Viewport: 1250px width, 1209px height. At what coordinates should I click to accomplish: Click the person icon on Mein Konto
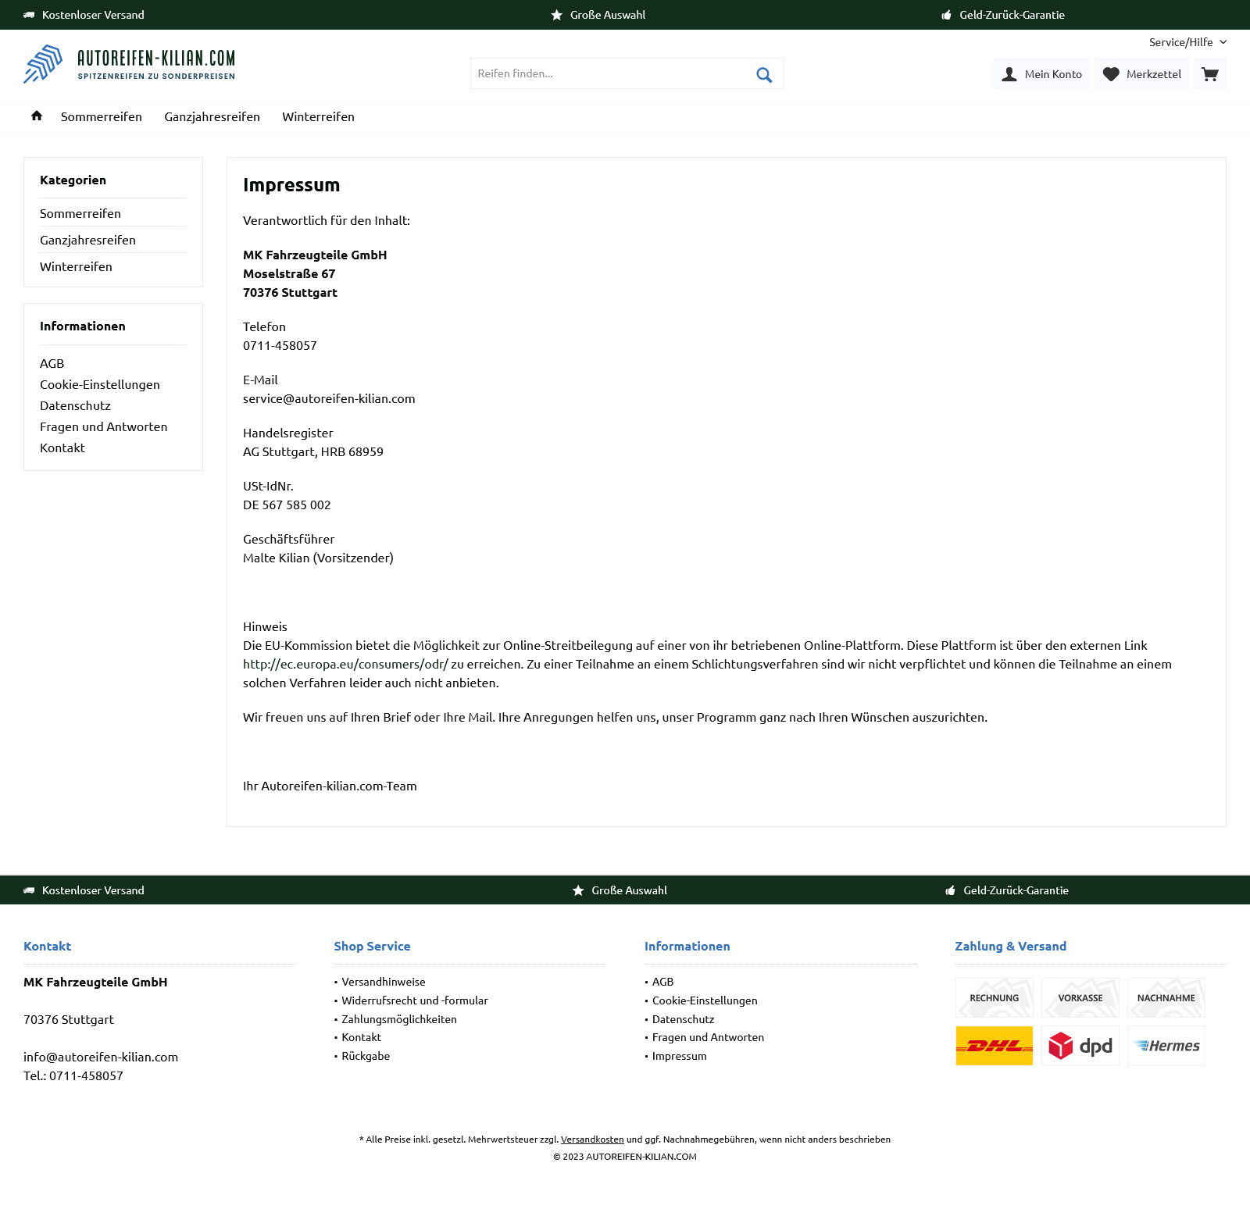point(1009,74)
